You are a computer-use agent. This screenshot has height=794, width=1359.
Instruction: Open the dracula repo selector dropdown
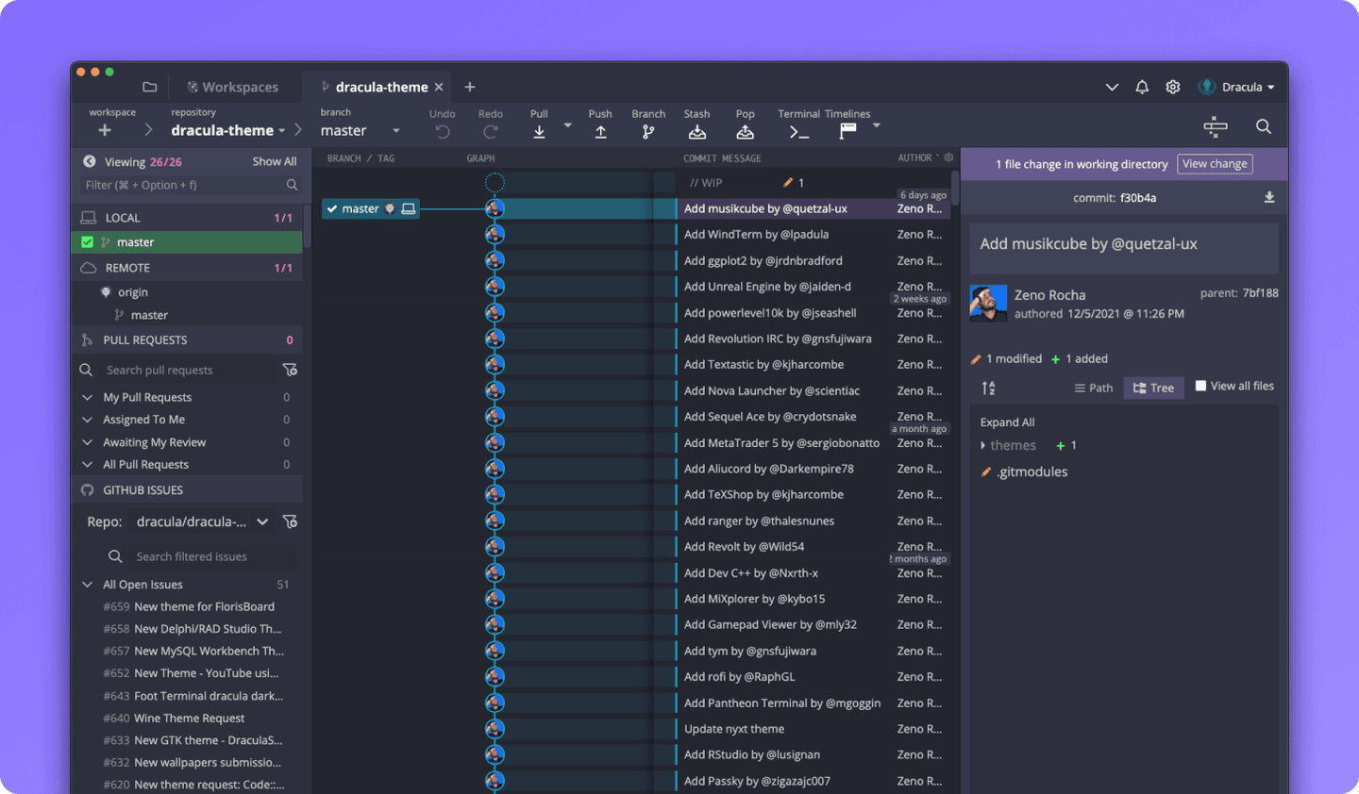(x=262, y=521)
